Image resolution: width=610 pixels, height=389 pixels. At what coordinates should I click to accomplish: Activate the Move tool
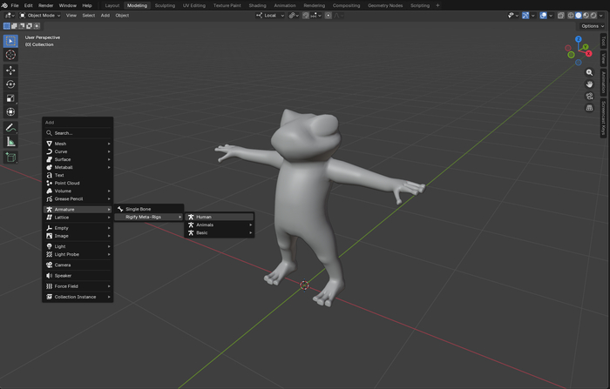coord(10,70)
